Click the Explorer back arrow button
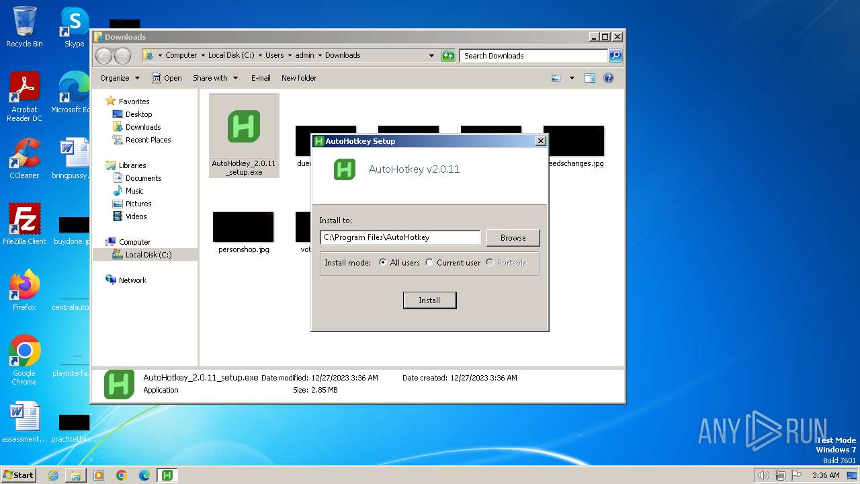This screenshot has width=860, height=484. tap(104, 56)
